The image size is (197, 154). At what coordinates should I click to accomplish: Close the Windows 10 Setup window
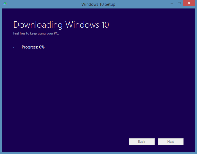(x=189, y=3)
